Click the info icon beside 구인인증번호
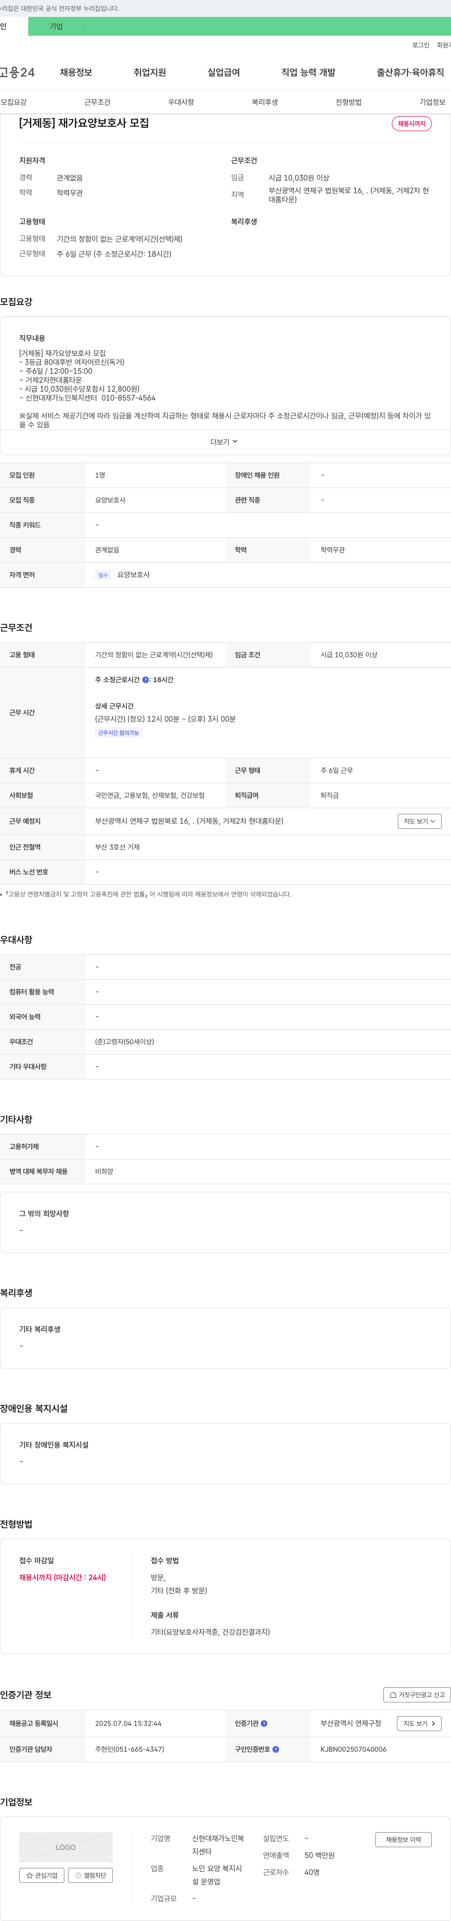Screen dimensions: 451x1921 [276, 1749]
